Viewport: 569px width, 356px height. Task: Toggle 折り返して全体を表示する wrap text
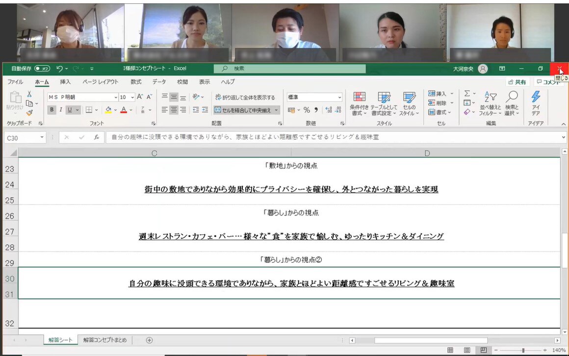245,97
